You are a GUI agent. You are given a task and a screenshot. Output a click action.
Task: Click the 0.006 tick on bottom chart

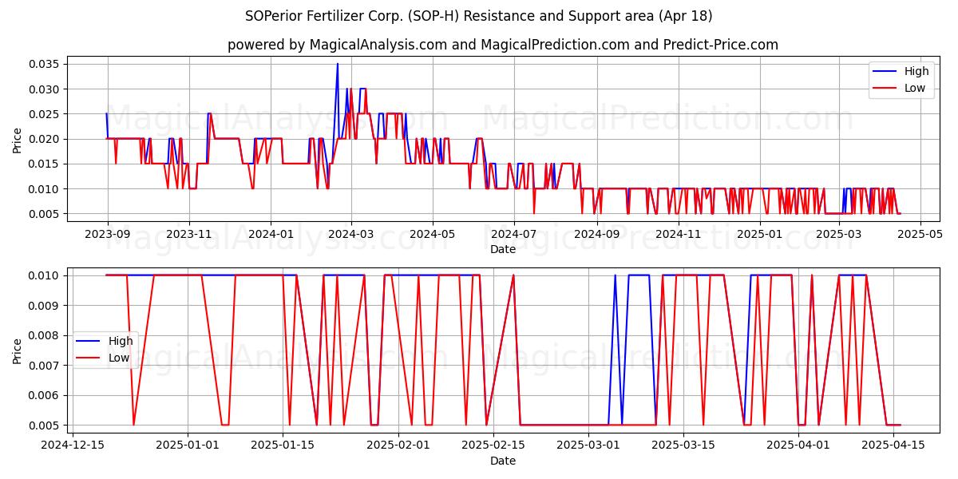[45, 395]
